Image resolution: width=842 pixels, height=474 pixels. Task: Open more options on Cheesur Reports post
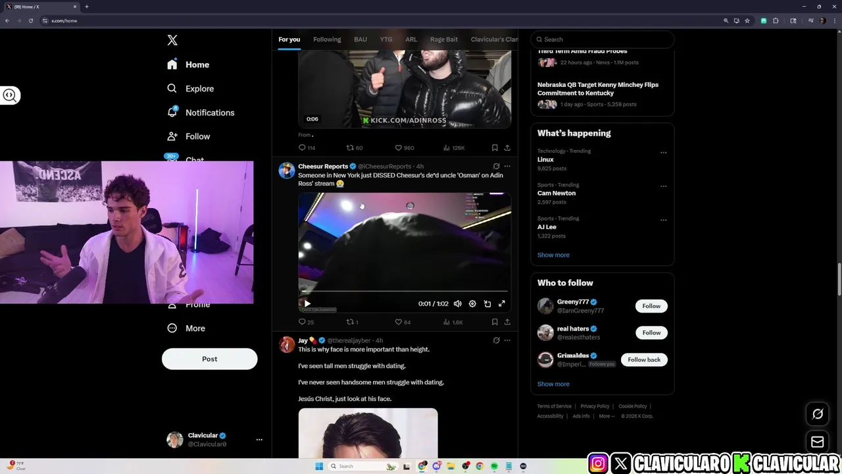[507, 167]
